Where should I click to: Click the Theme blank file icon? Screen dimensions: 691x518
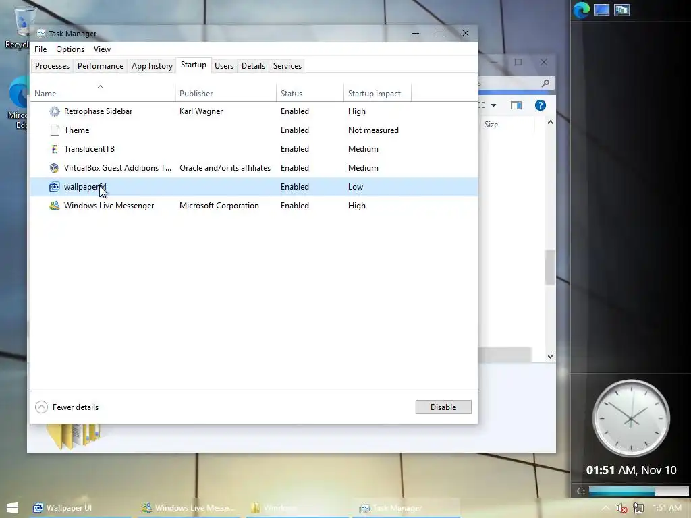(54, 130)
